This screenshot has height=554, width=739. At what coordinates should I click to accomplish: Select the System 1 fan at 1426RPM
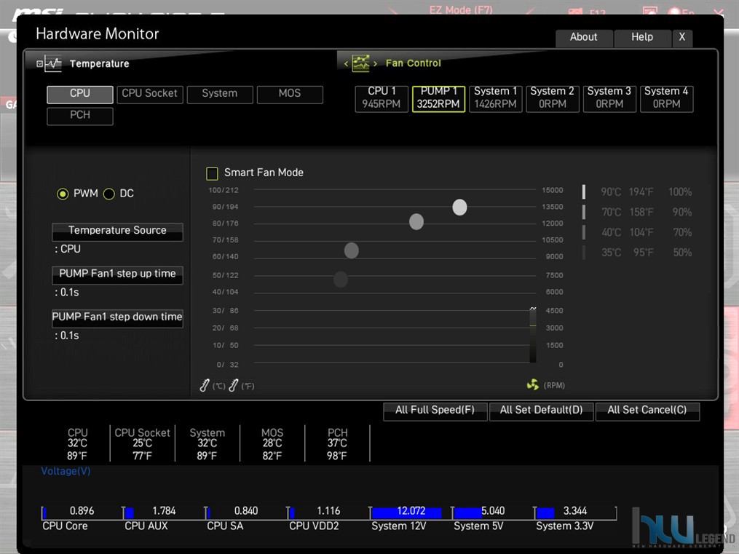click(495, 98)
